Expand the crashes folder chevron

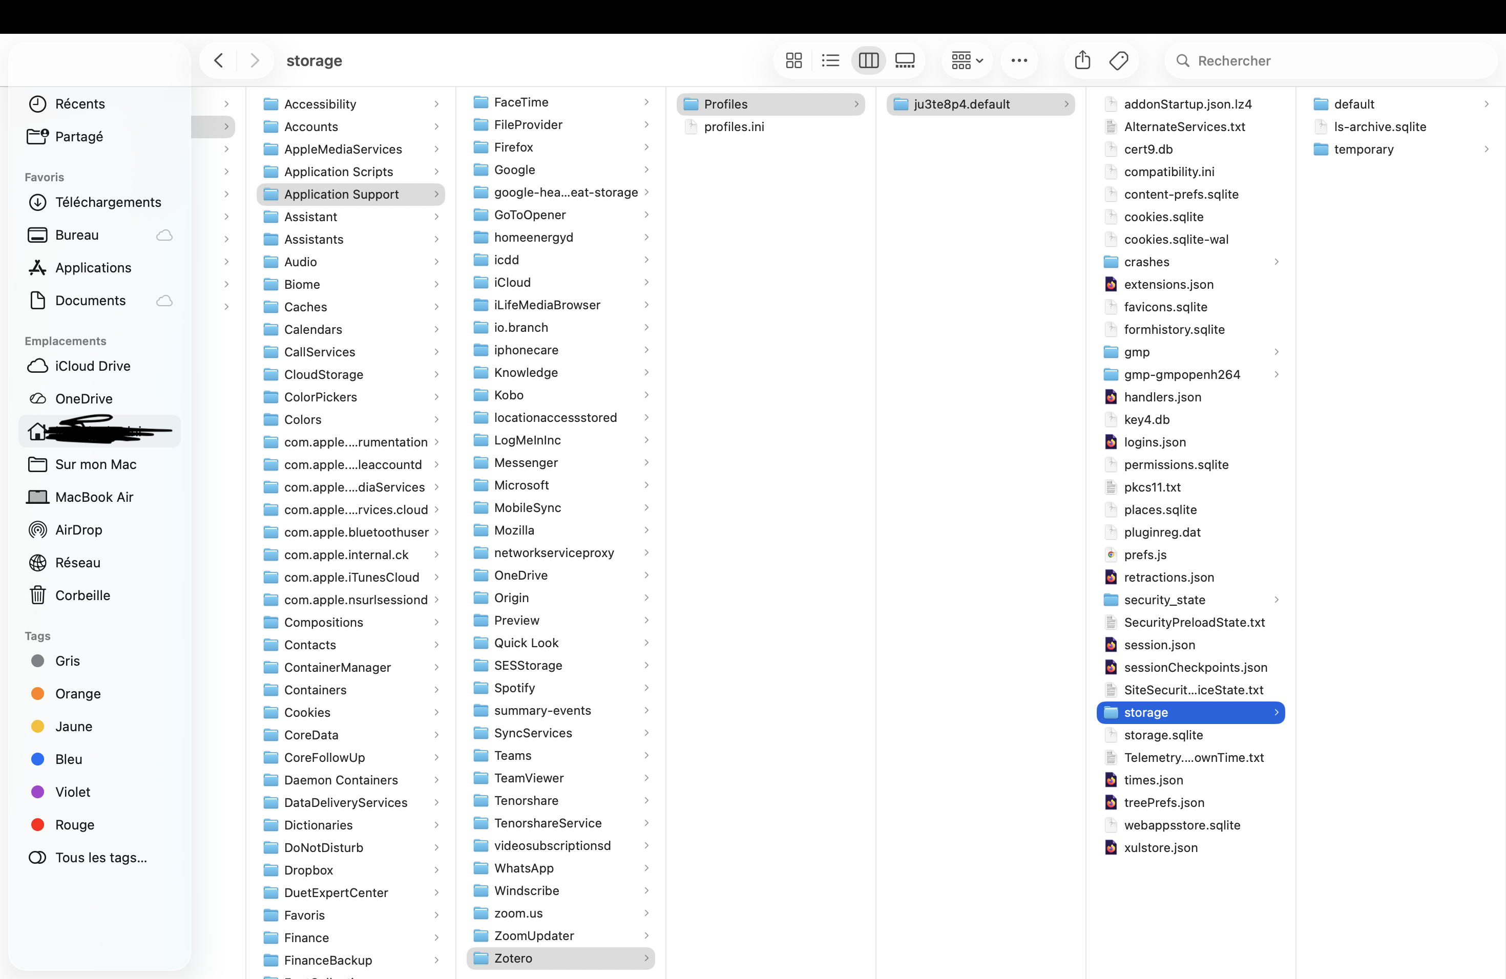click(1277, 262)
